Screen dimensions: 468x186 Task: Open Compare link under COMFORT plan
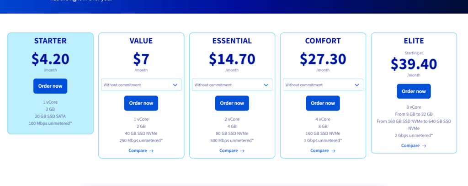pos(323,150)
